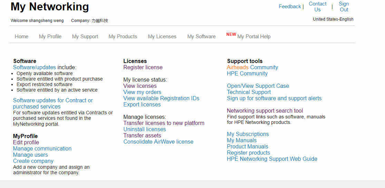Open My Products navigation item
The width and height of the screenshot is (385, 188).
pyautogui.click(x=123, y=36)
